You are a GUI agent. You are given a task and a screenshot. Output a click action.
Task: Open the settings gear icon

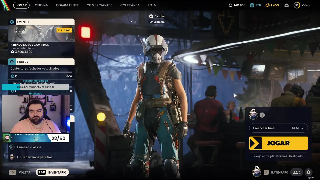coord(309,172)
